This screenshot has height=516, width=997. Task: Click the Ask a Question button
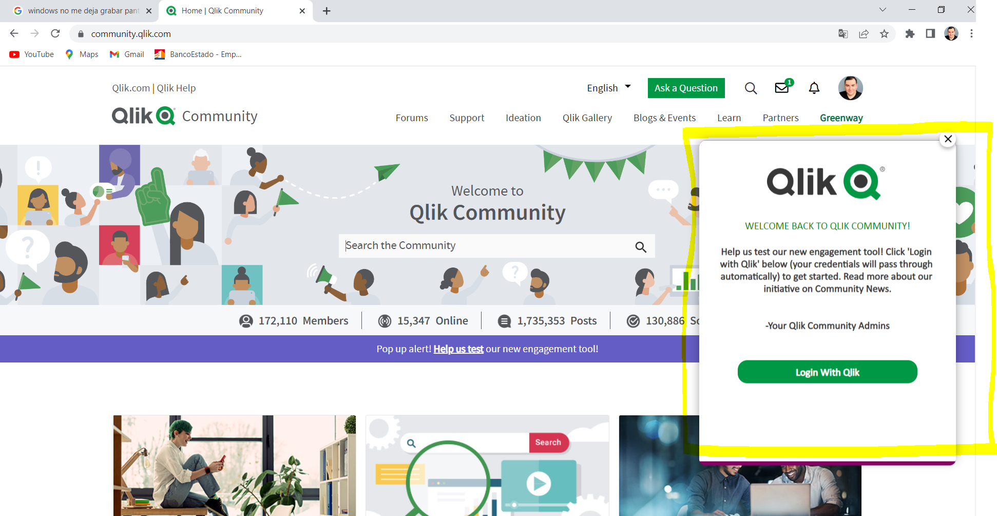point(686,88)
